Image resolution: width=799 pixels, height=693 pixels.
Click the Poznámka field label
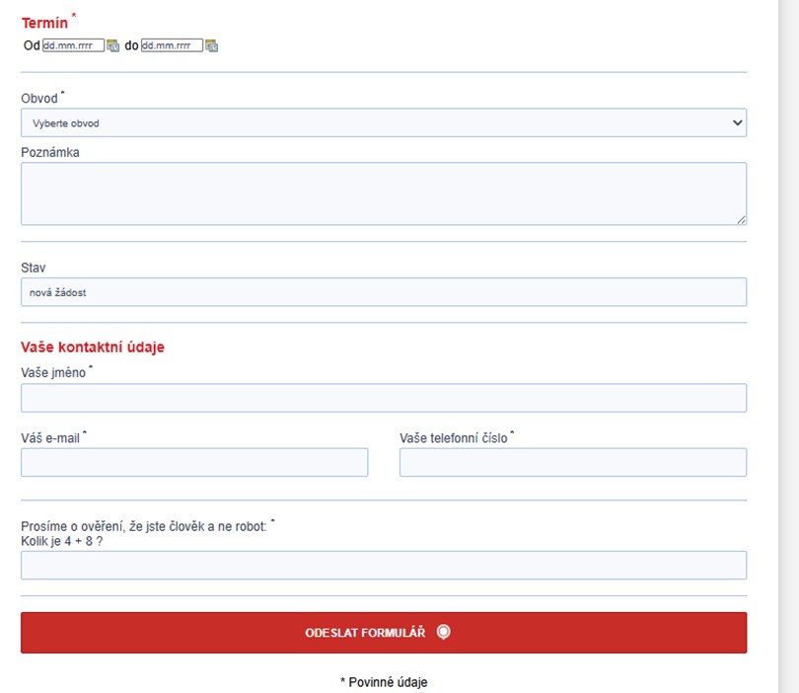(50, 152)
